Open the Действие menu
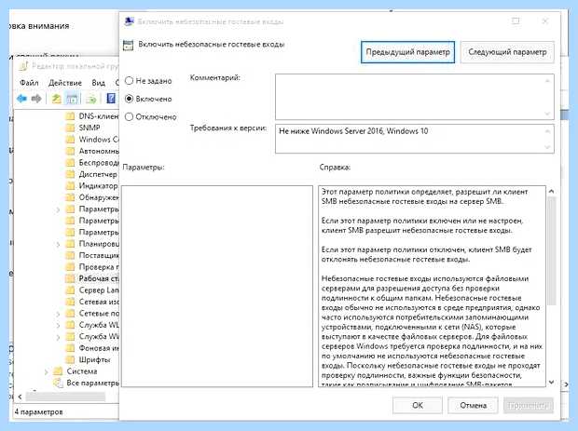The height and width of the screenshot is (431, 578). tap(65, 83)
